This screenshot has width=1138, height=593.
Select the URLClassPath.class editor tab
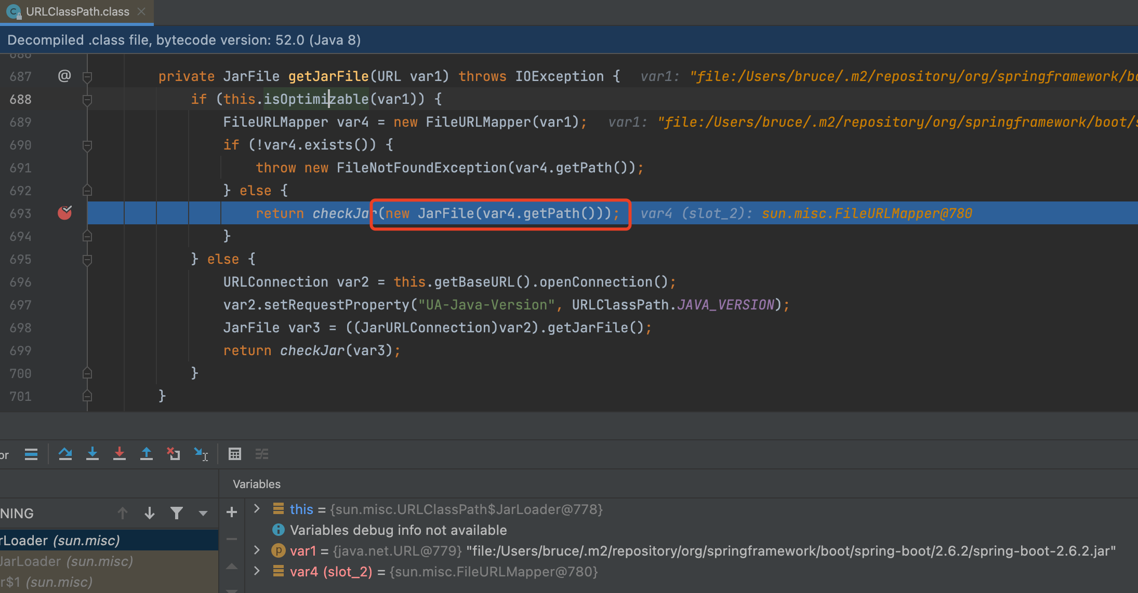(x=77, y=11)
